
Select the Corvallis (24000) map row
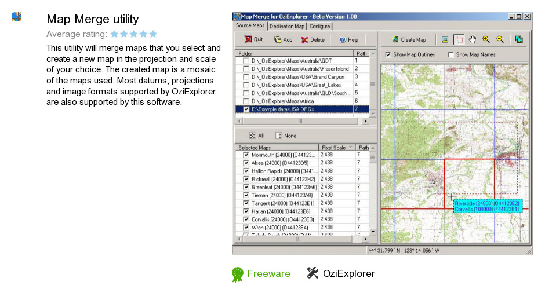(x=302, y=219)
